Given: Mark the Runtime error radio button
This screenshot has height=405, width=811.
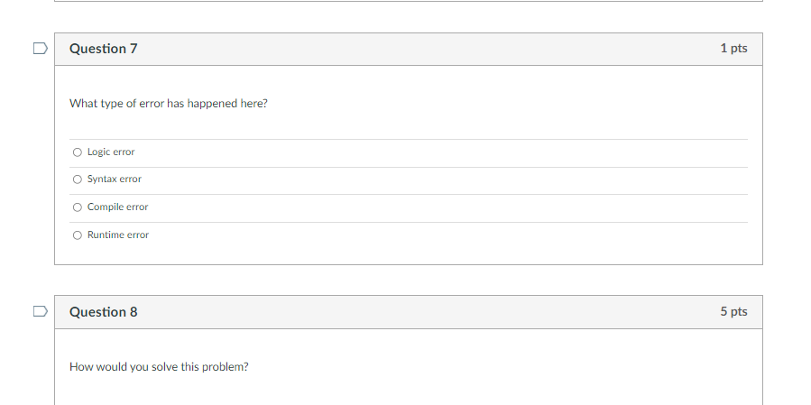Looking at the screenshot, I should click(x=78, y=235).
